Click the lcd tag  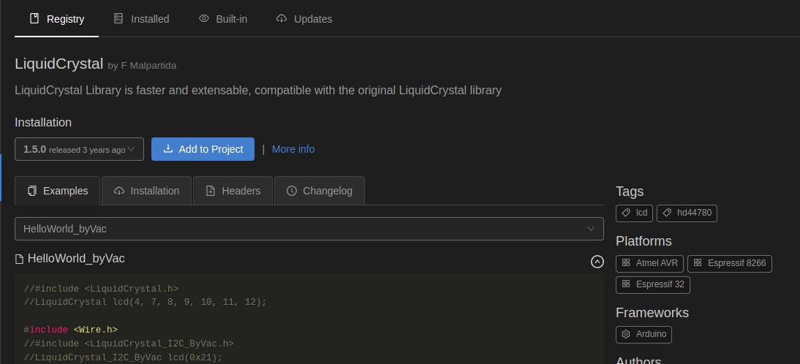[x=634, y=213]
